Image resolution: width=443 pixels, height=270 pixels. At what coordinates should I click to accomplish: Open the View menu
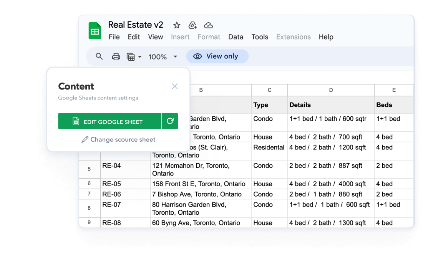pos(156,37)
